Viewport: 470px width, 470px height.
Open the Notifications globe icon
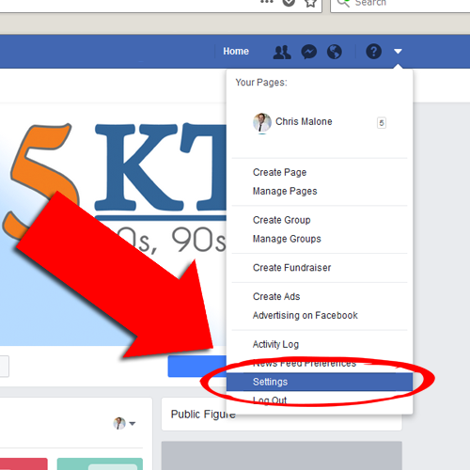click(335, 52)
